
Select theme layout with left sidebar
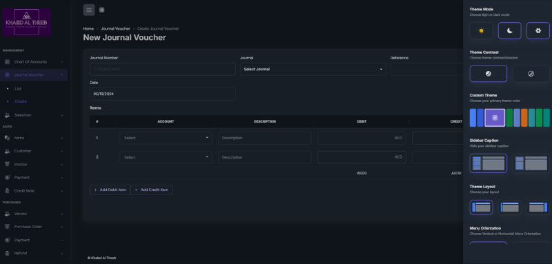(481, 207)
